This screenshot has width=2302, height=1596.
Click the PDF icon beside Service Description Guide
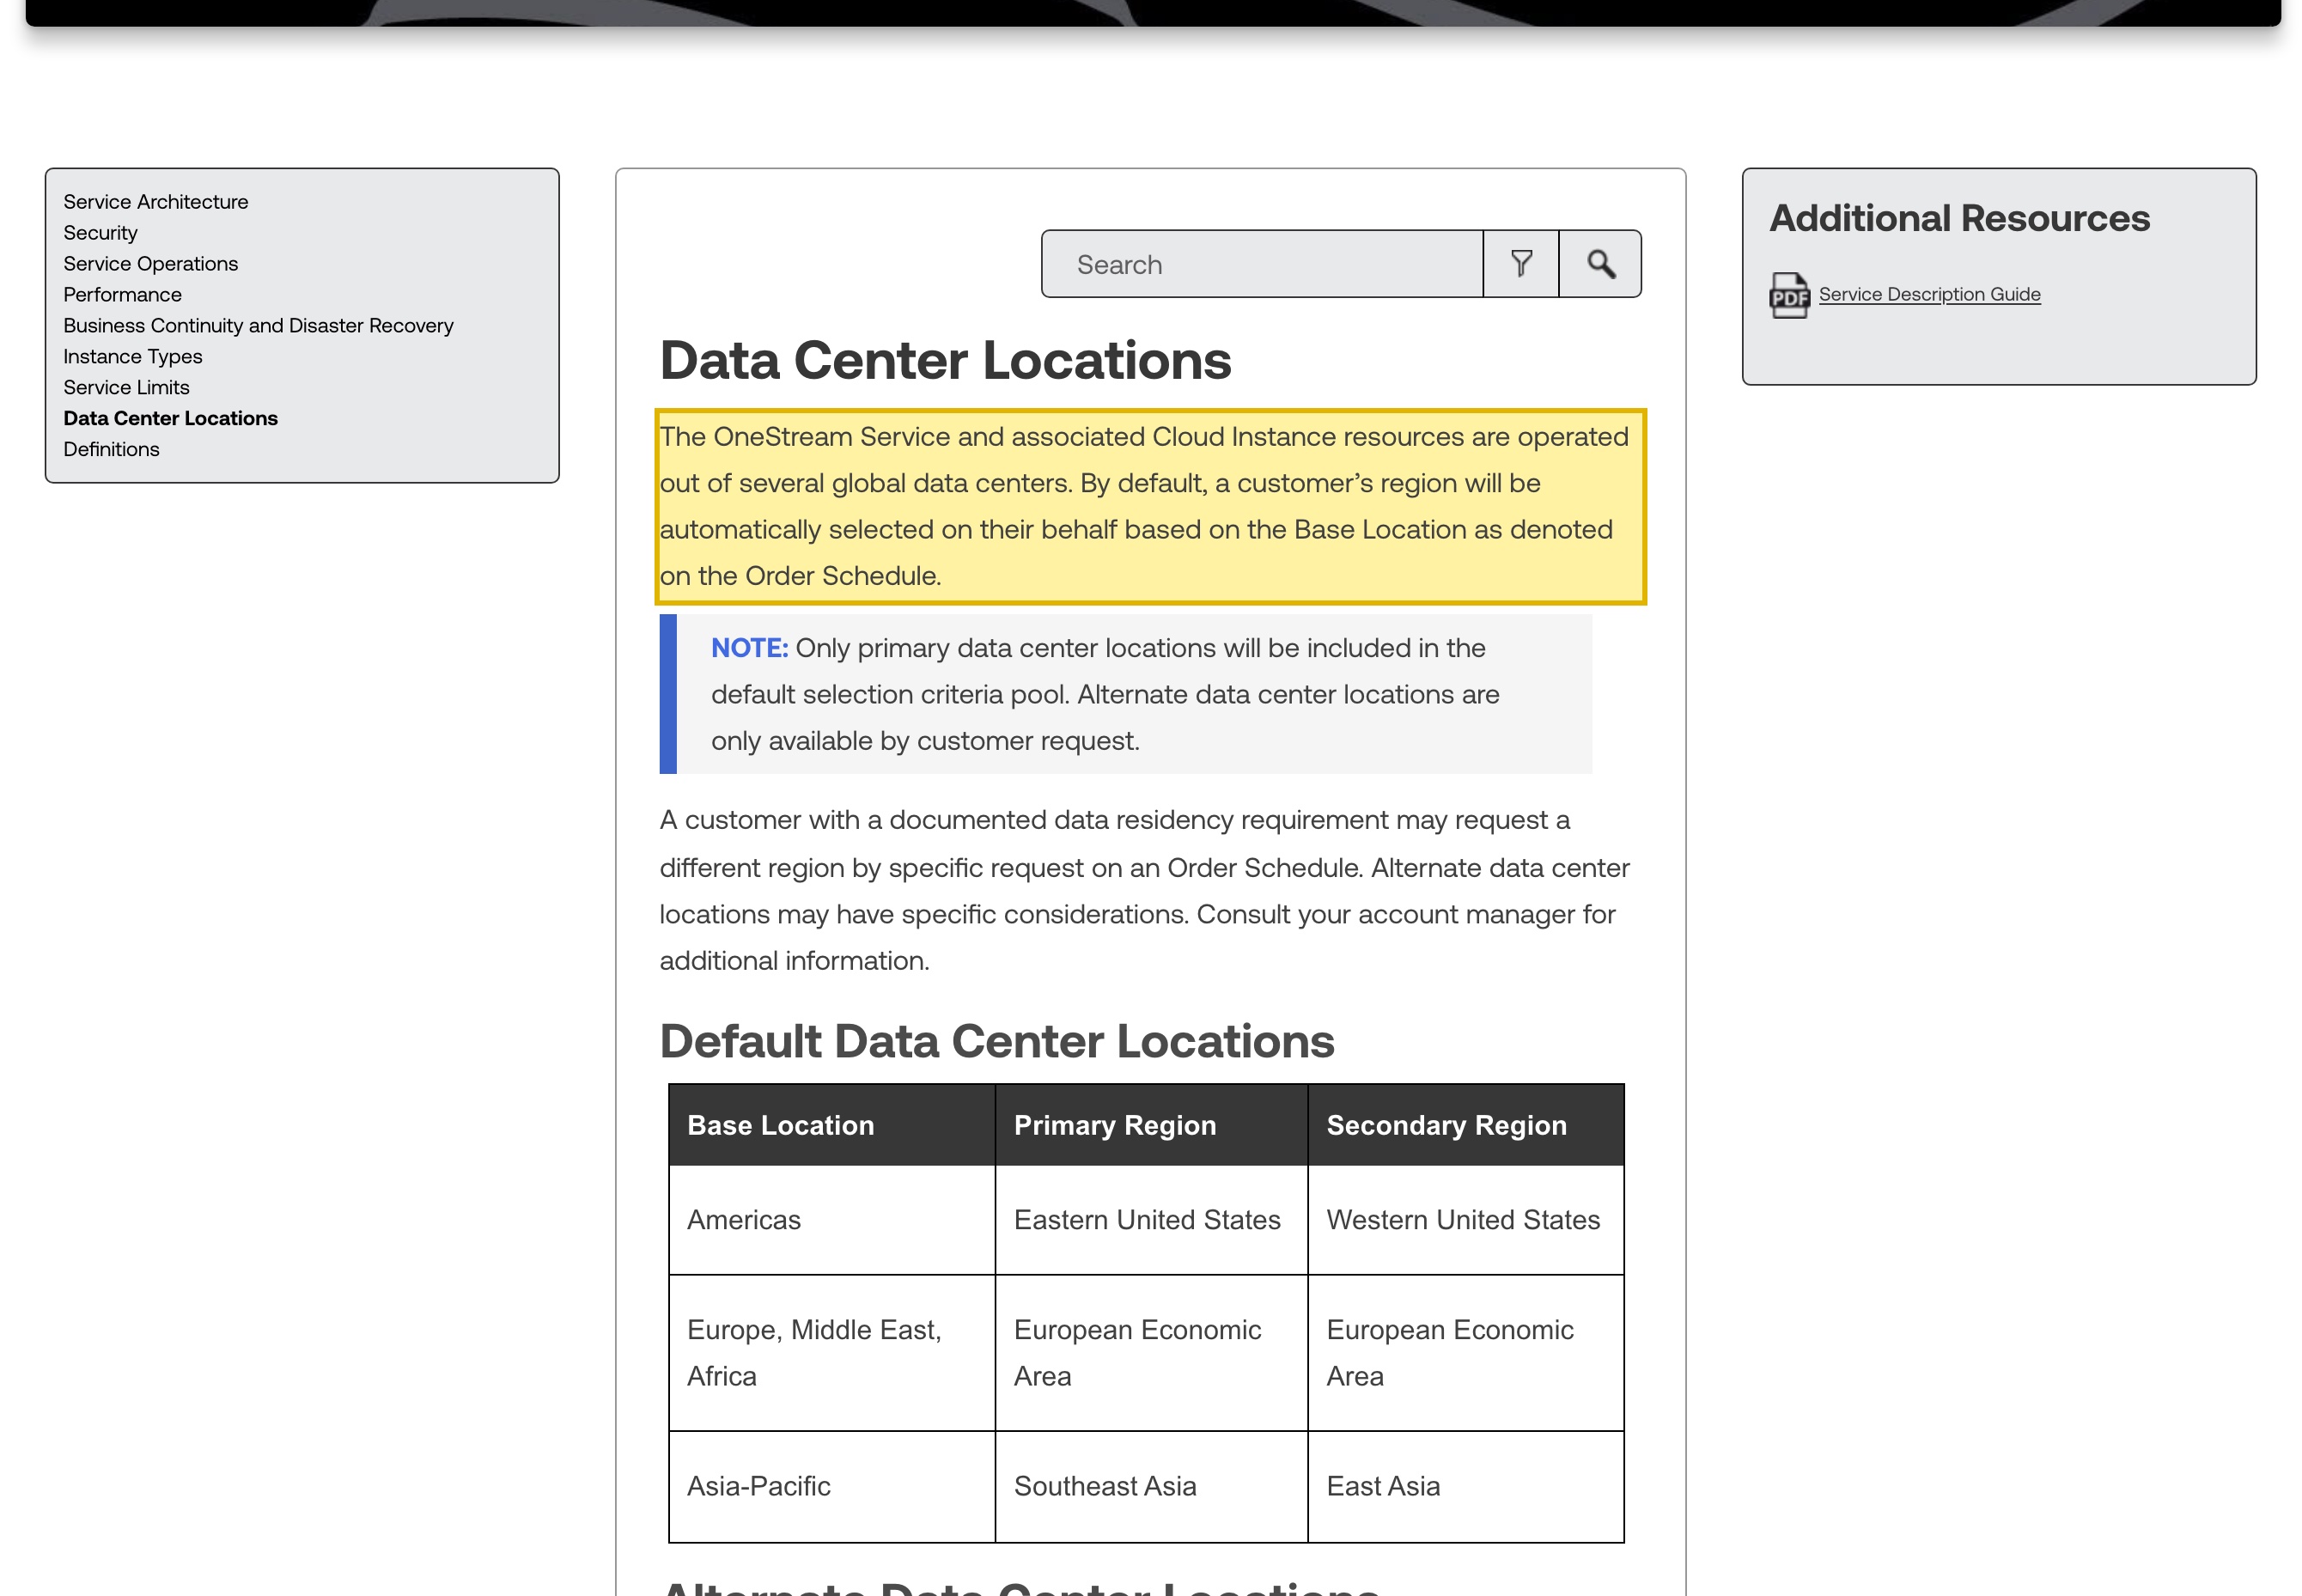tap(1789, 295)
